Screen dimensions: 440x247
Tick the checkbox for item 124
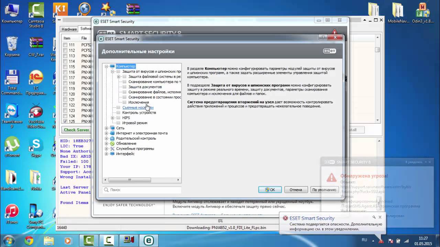65,116
